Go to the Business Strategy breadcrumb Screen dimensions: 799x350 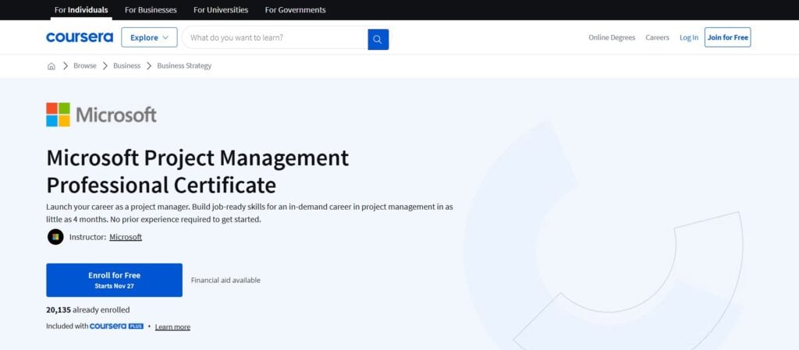tap(184, 66)
